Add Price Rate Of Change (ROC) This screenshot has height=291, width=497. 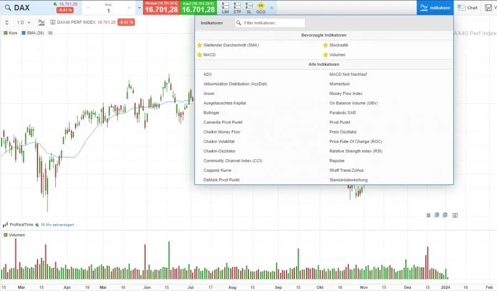coord(356,141)
